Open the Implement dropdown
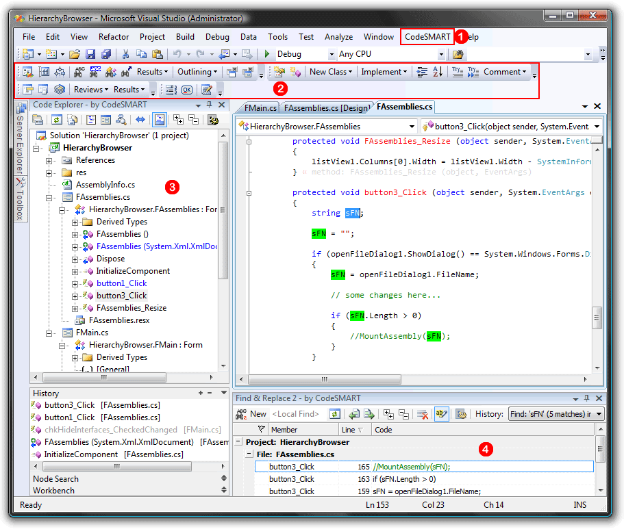 [384, 72]
